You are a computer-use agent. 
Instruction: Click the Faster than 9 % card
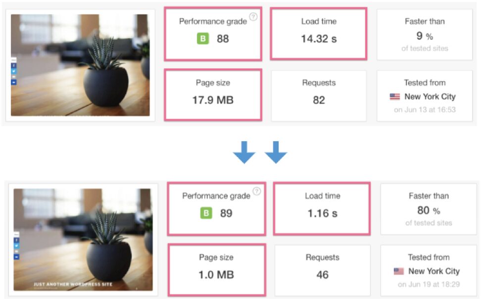tap(425, 34)
